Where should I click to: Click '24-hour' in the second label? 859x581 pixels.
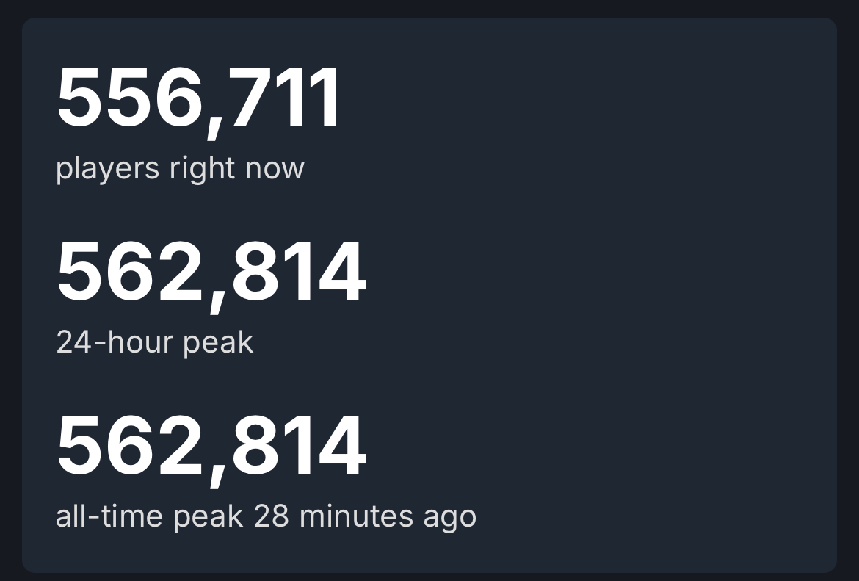[x=115, y=342]
